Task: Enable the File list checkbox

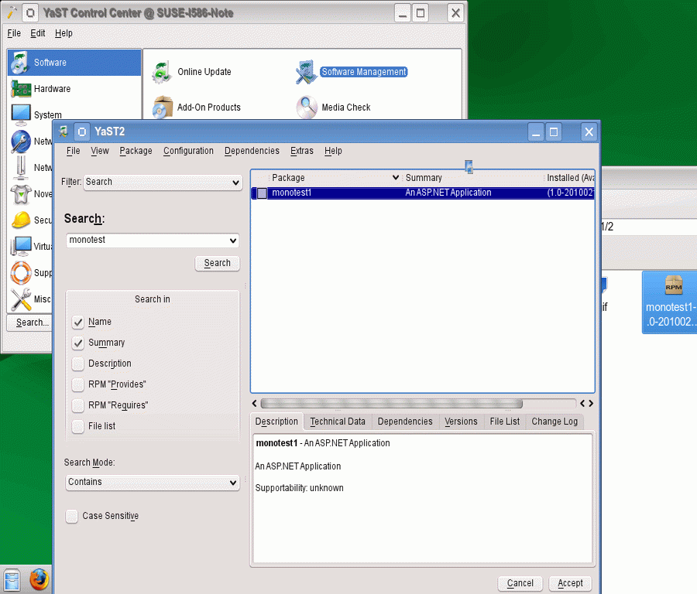Action: [77, 426]
